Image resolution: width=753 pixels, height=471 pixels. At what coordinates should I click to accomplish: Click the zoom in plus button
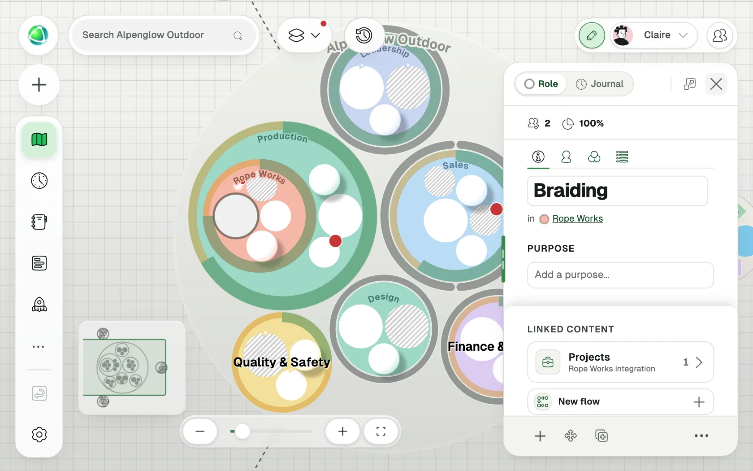342,432
